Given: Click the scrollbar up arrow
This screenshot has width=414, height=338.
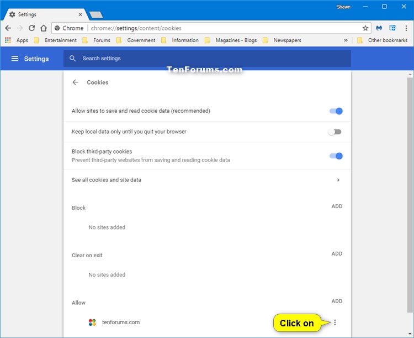Looking at the screenshot, I should click(x=410, y=75).
